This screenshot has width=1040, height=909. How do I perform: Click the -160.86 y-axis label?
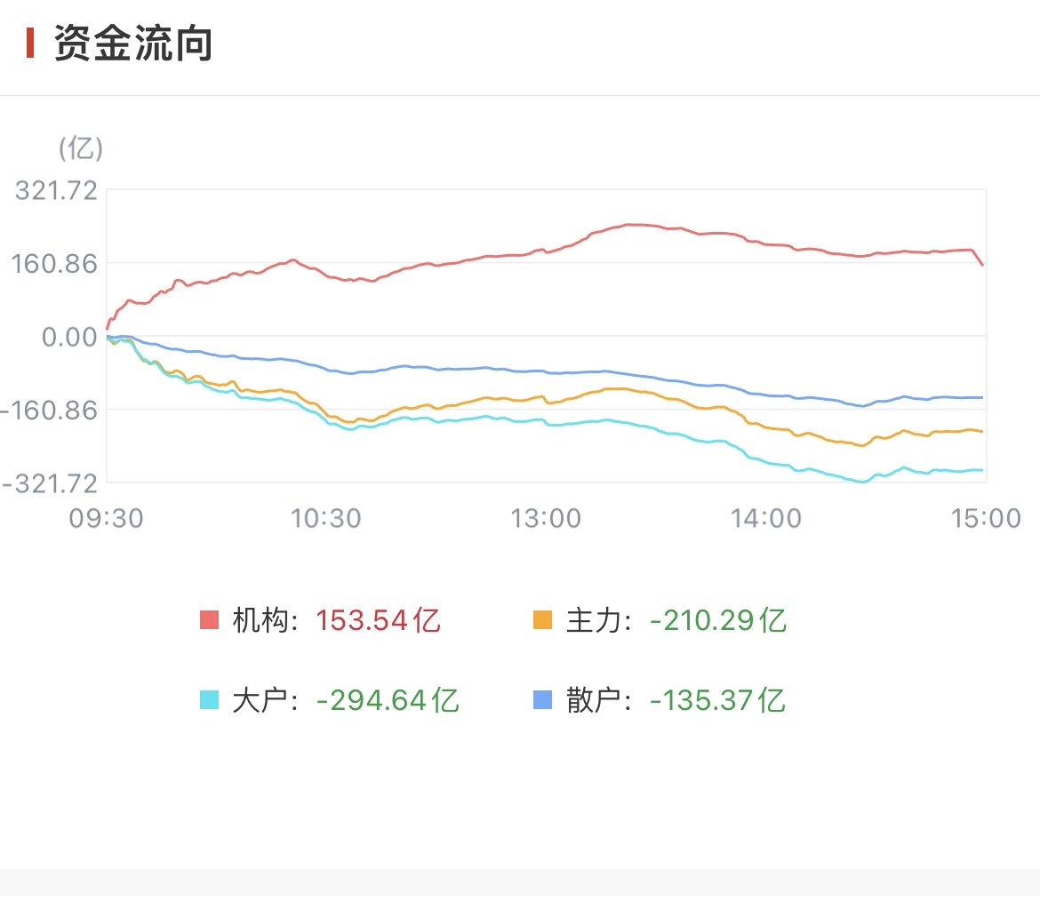[x=51, y=410]
